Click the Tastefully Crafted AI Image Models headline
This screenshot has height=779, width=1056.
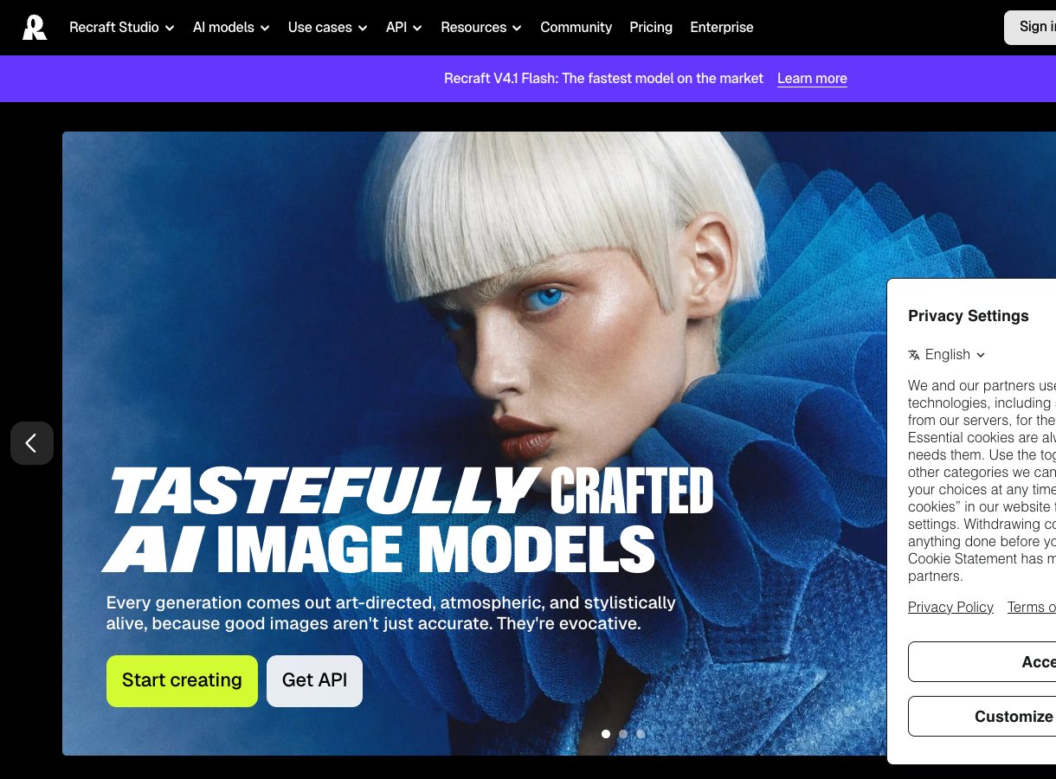tap(409, 520)
